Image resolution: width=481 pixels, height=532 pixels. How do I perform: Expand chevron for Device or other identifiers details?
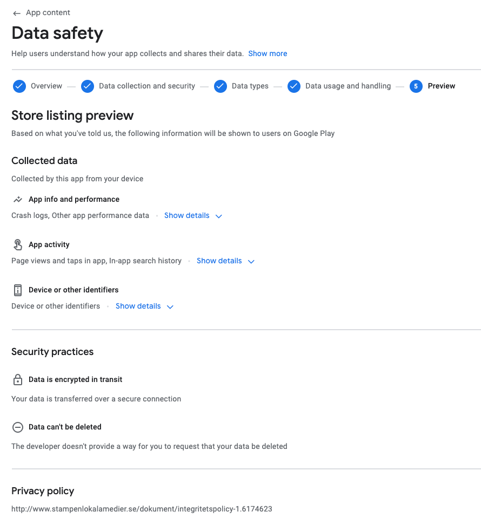pos(170,306)
